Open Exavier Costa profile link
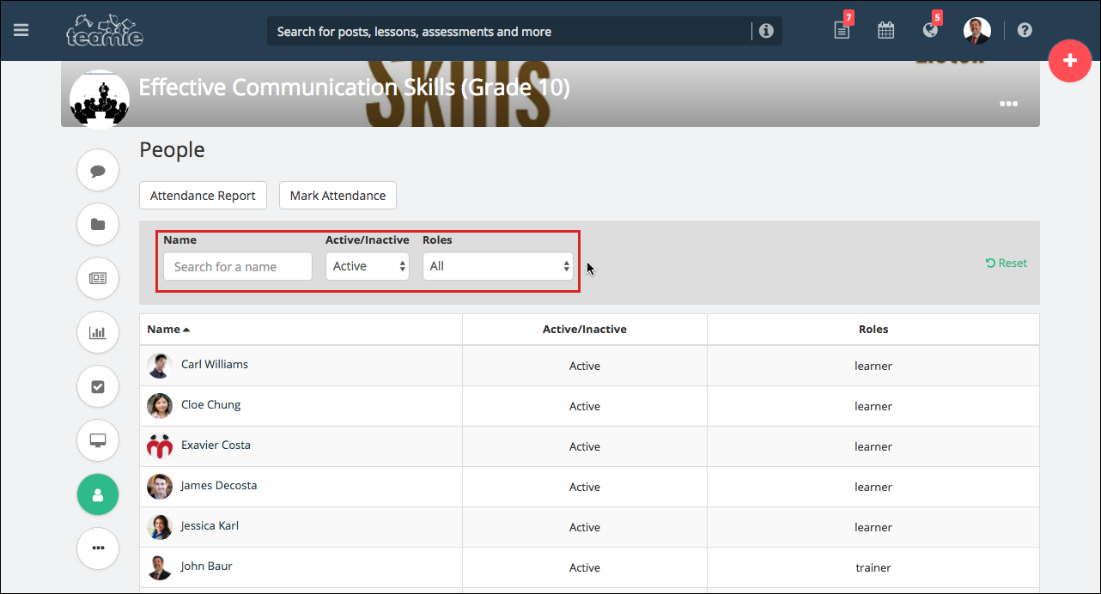This screenshot has height=594, width=1101. tap(216, 445)
